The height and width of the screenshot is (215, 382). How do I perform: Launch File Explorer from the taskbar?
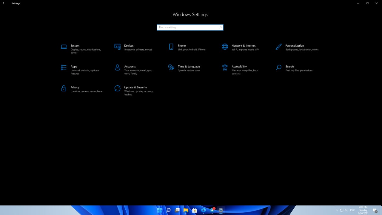(x=186, y=210)
